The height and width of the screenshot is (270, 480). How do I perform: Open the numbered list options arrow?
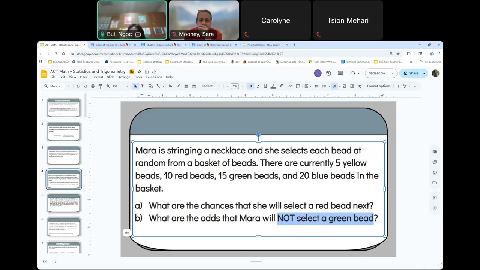point(339,86)
